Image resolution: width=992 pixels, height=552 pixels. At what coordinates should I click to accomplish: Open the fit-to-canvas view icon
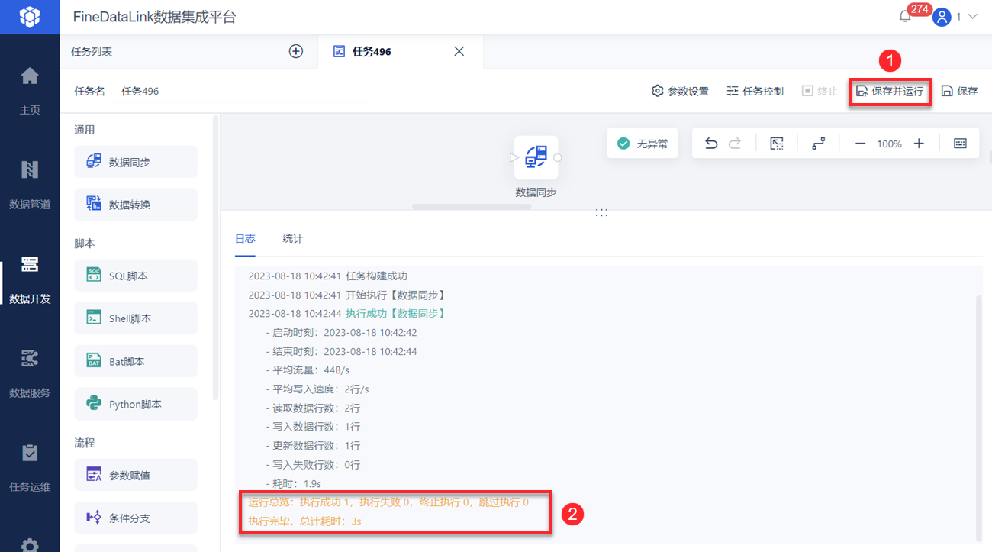tap(776, 143)
